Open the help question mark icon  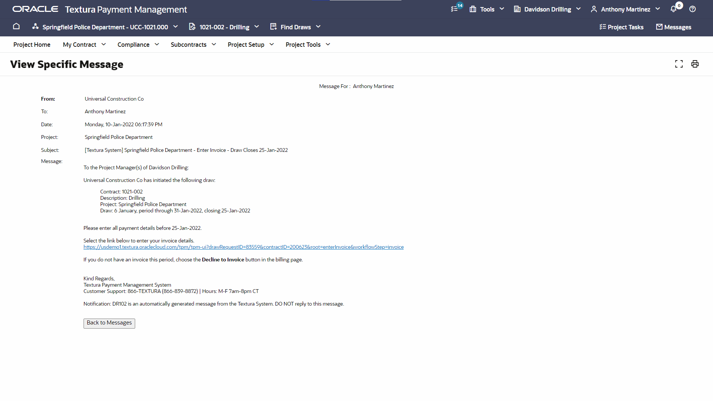[x=693, y=9]
